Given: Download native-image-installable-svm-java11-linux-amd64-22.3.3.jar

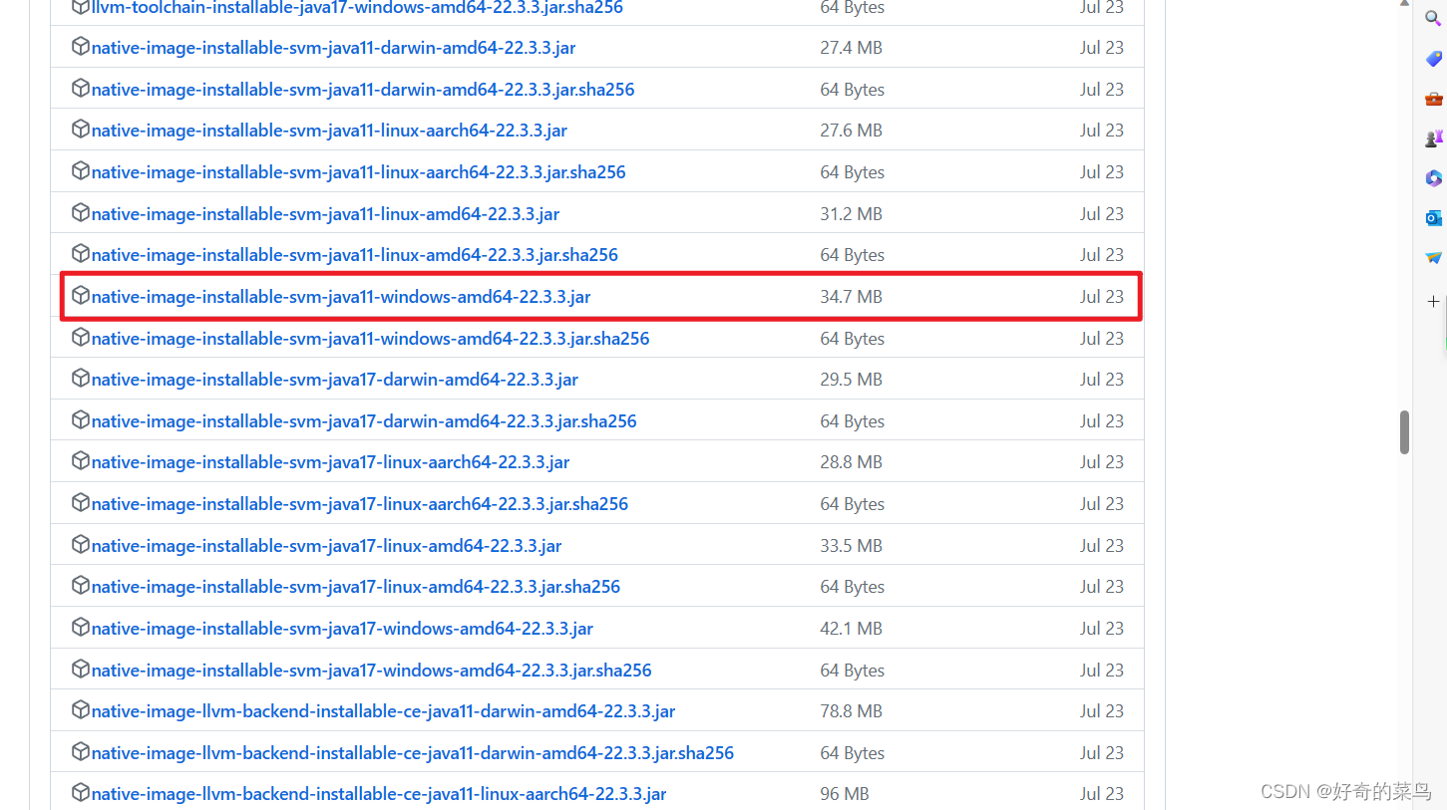Looking at the screenshot, I should coord(325,214).
